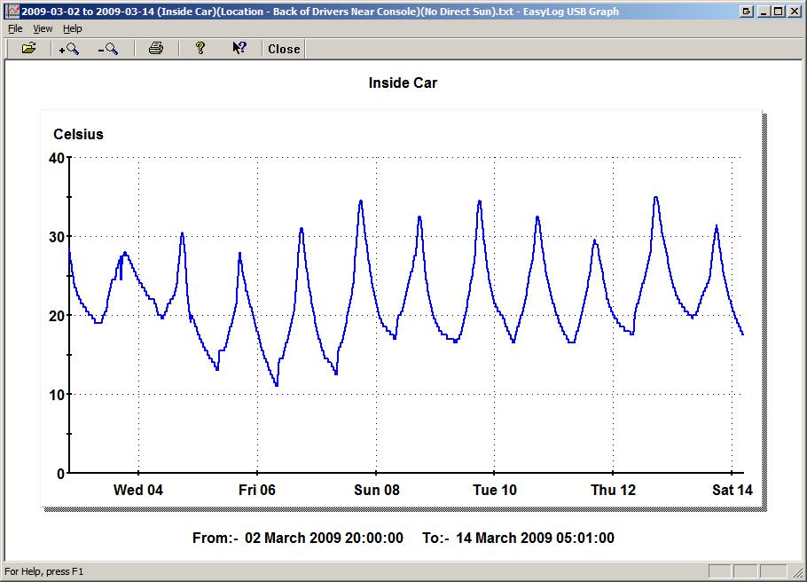Zoom in on the graph
Screen dimensions: 807x582
69,49
